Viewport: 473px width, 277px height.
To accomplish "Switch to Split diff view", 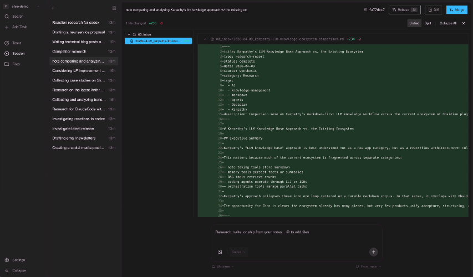I will coord(428,23).
